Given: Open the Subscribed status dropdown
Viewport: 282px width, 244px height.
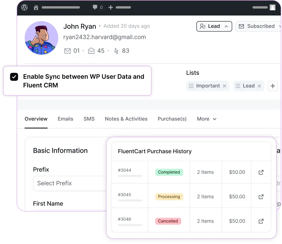Looking at the screenshot, I should click(x=259, y=26).
